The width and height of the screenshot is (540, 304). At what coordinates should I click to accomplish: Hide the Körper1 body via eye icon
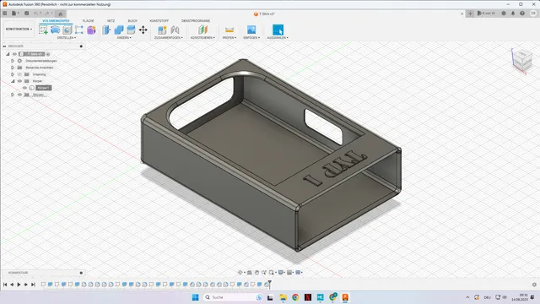[x=24, y=88]
